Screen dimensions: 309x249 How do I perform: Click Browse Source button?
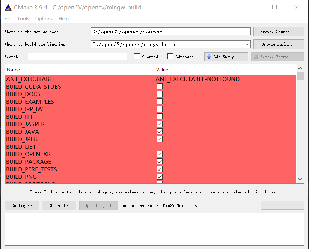(x=279, y=32)
